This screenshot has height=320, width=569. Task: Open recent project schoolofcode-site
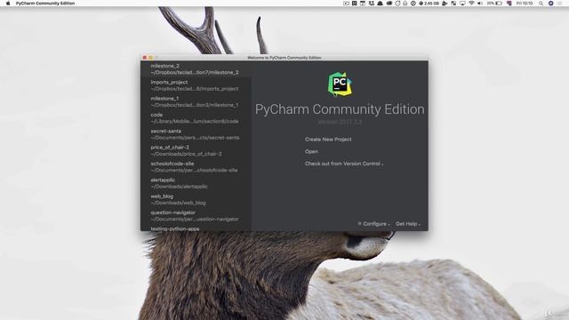(196, 167)
